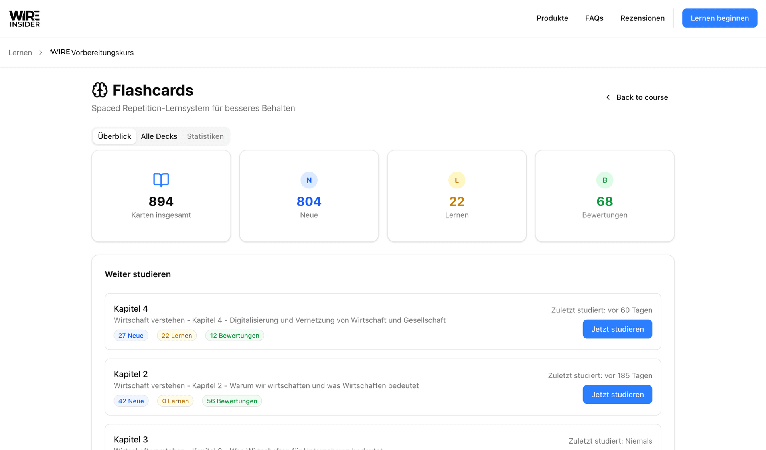Image resolution: width=766 pixels, height=450 pixels.
Task: Open the WIRE Vorbereitungskurs breadcrumb
Action: pyautogui.click(x=92, y=53)
